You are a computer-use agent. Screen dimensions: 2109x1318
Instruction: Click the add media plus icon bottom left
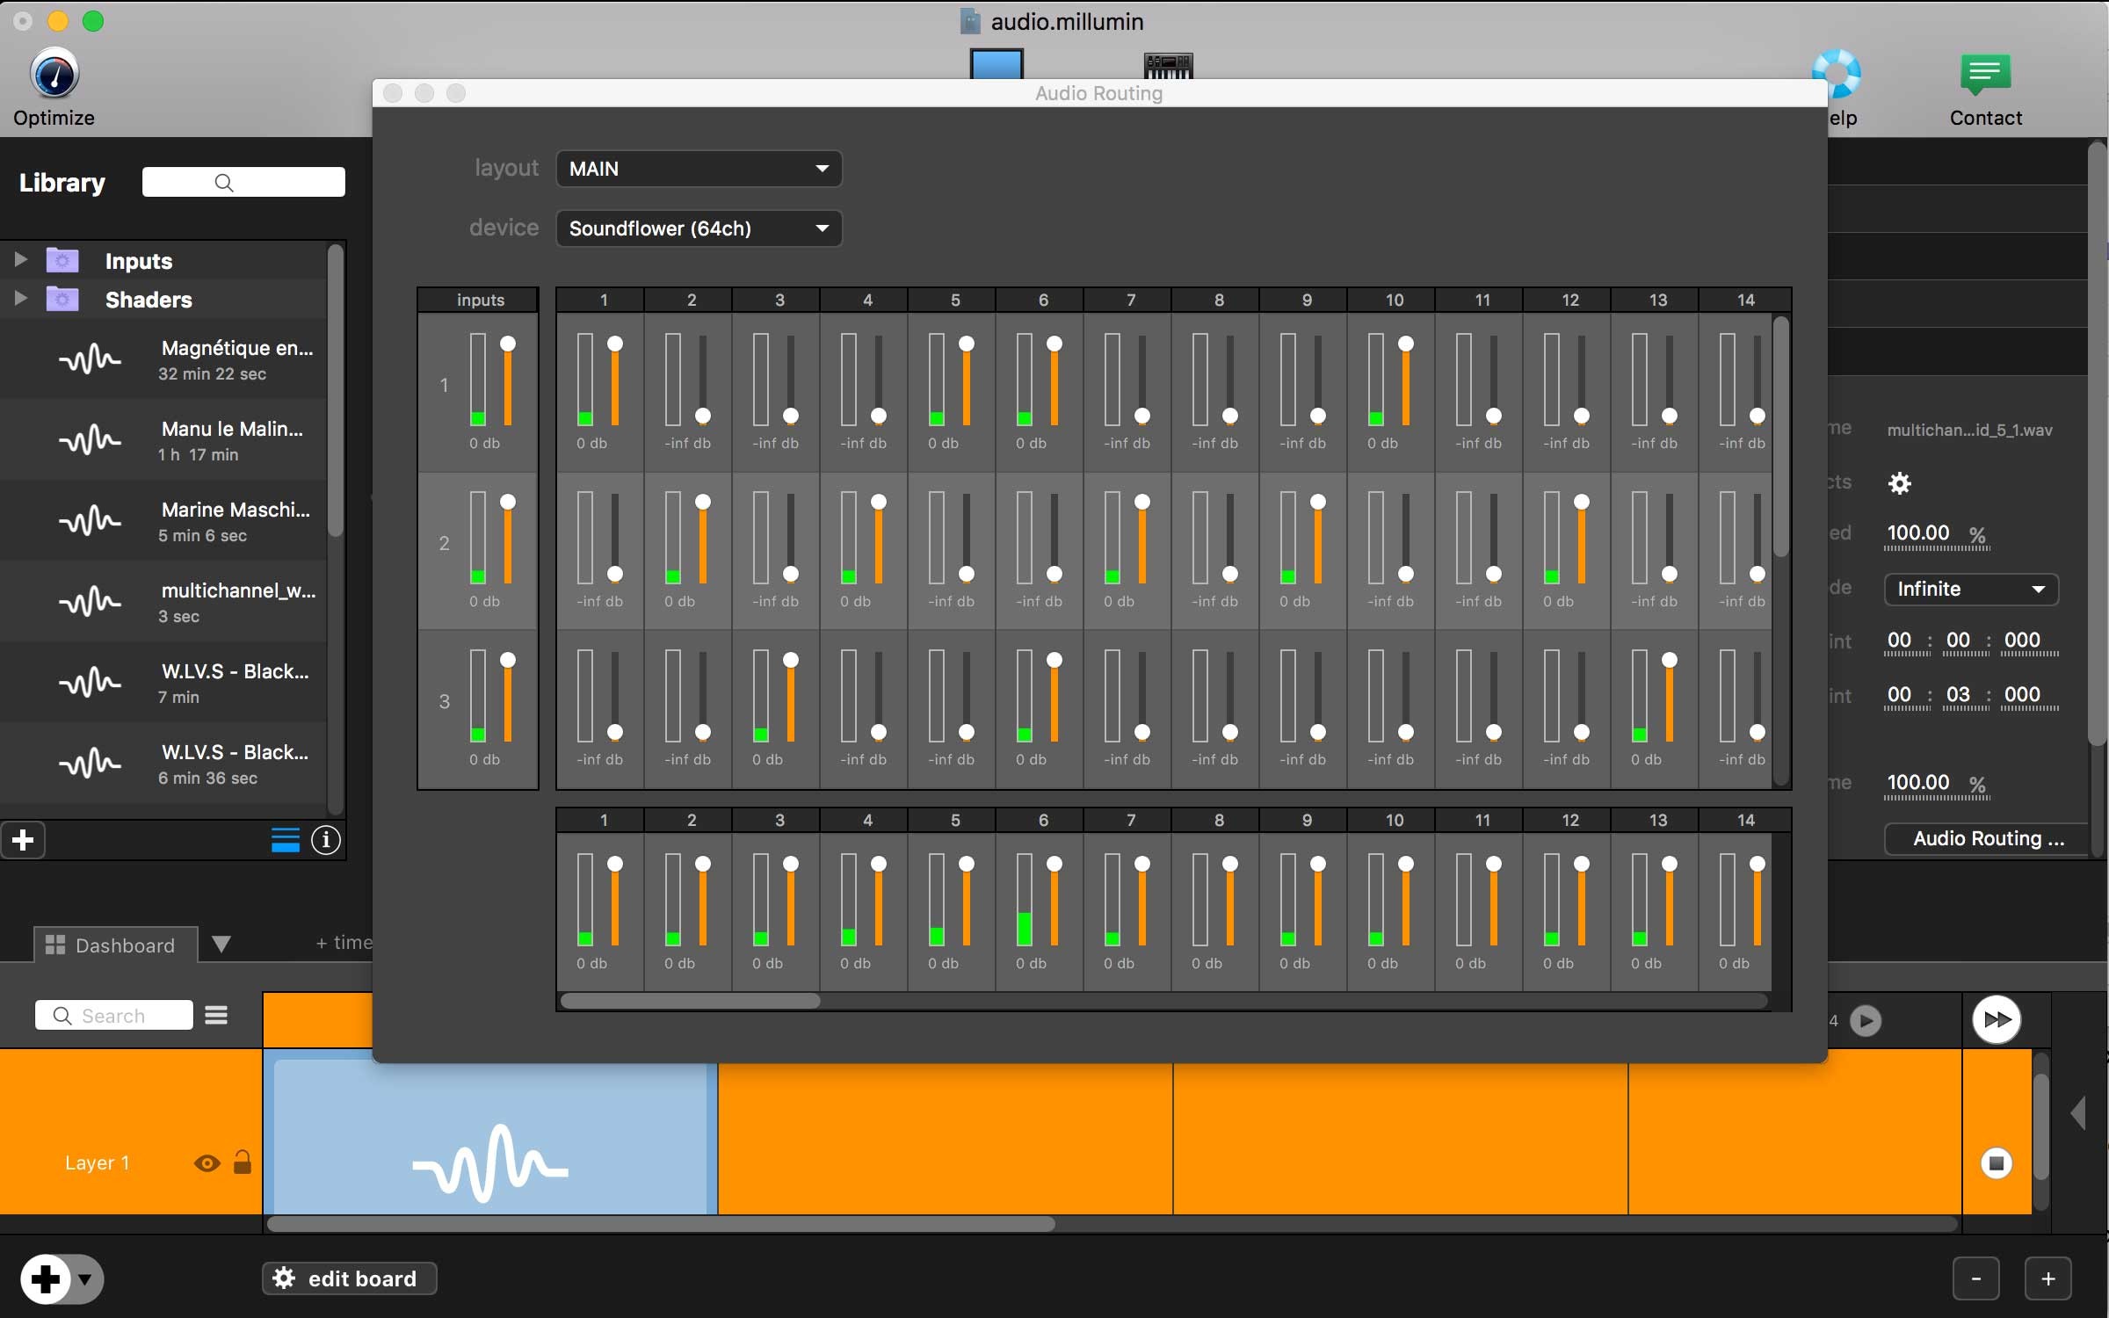click(44, 1278)
